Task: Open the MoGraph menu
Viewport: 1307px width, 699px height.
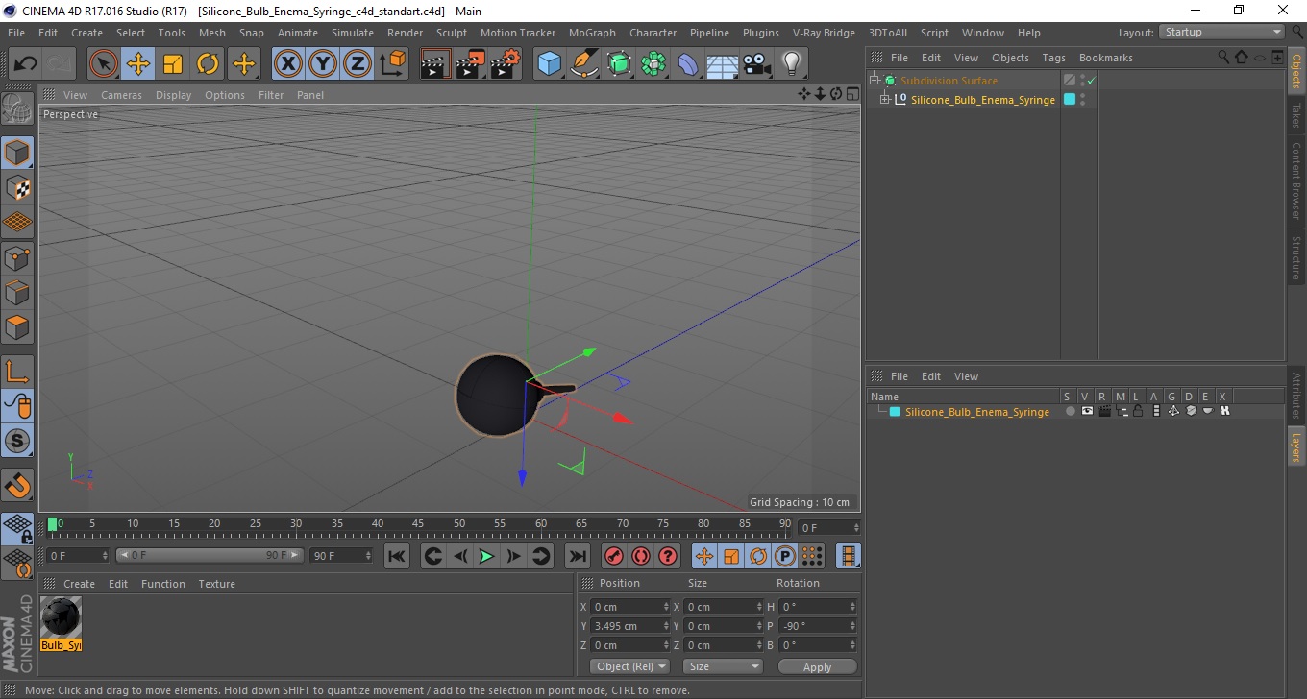Action: coord(592,33)
